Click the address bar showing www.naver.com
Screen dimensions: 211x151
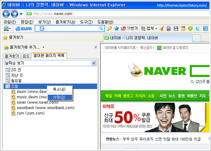click(118, 14)
